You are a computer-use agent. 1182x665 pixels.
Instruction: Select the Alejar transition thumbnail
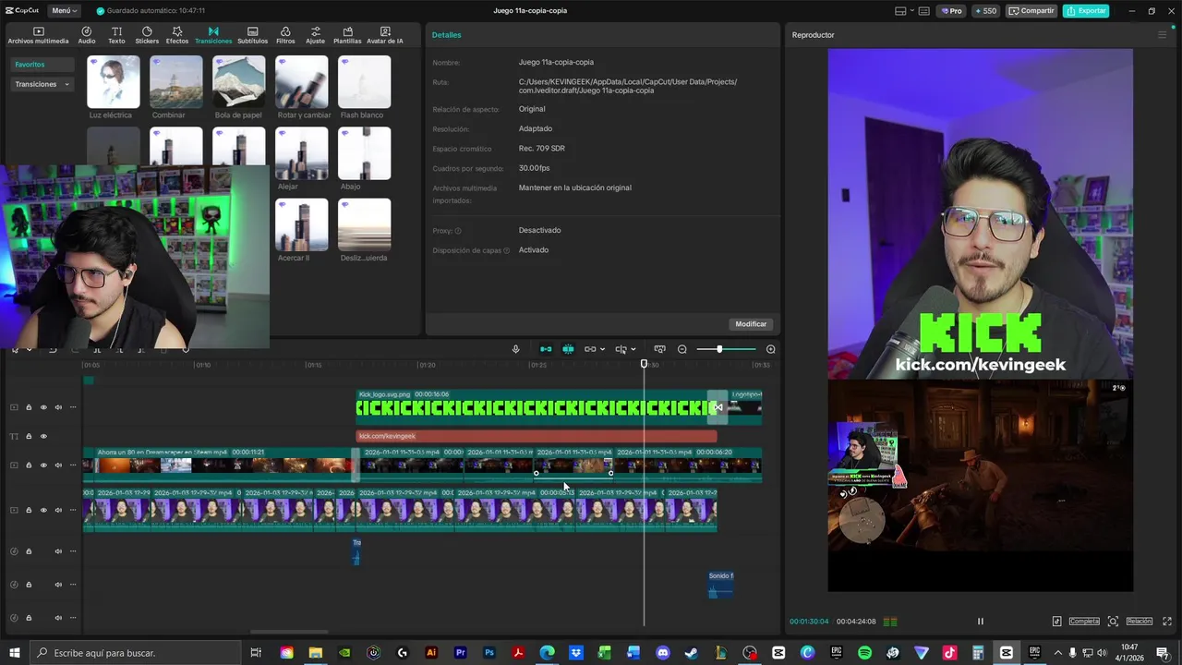(301, 152)
